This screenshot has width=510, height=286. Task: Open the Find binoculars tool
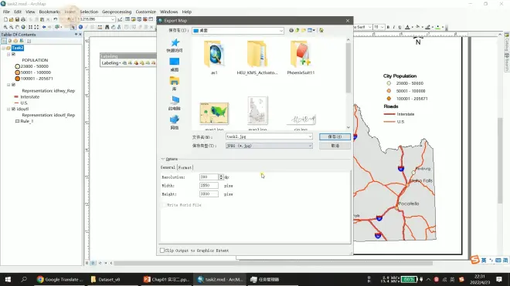107,27
